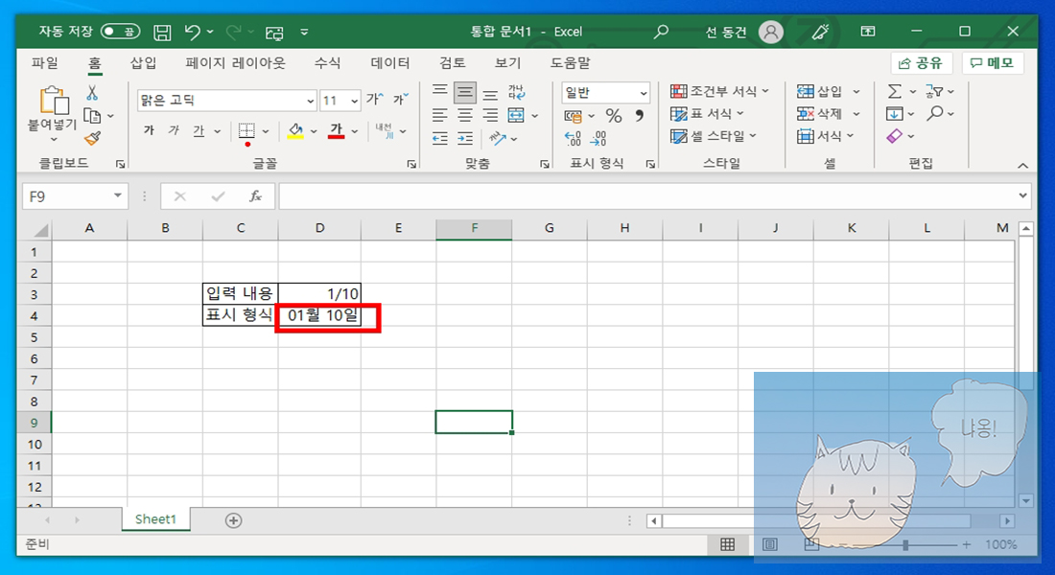
Task: Click the 공유 (Share) button
Action: pyautogui.click(x=921, y=63)
